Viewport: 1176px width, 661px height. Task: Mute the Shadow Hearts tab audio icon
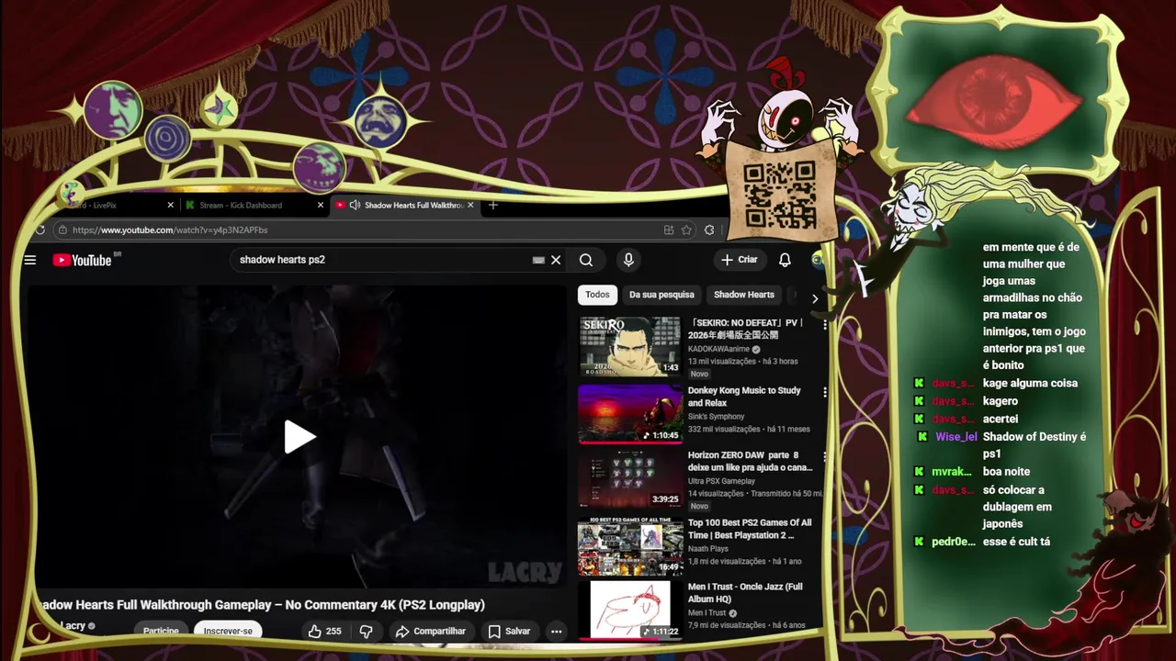point(355,205)
